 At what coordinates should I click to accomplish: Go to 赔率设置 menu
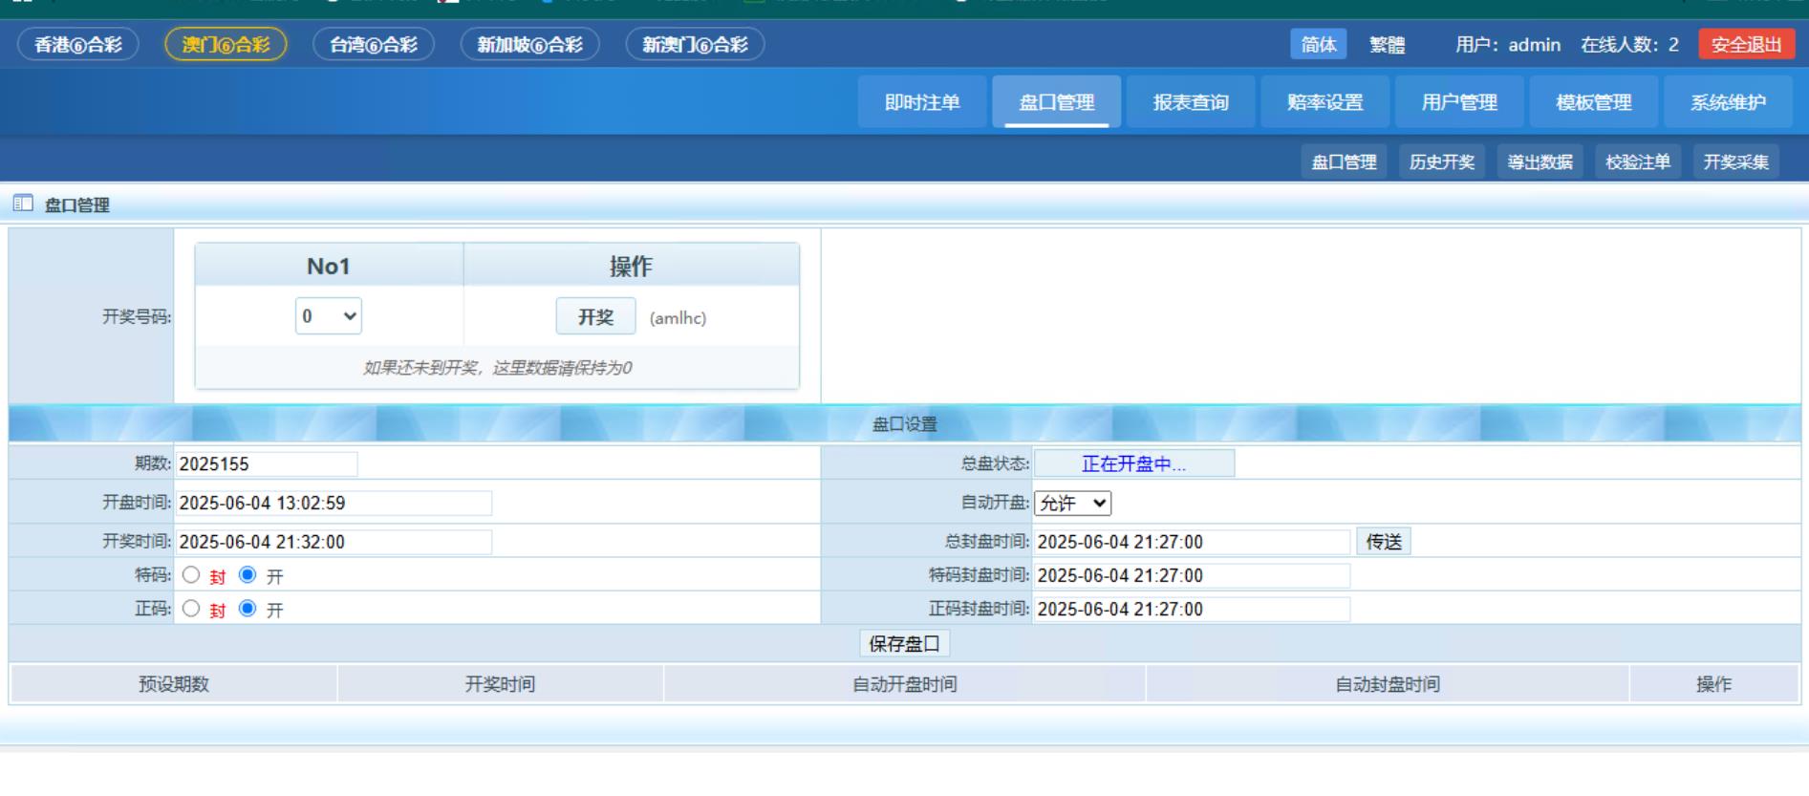click(1324, 102)
